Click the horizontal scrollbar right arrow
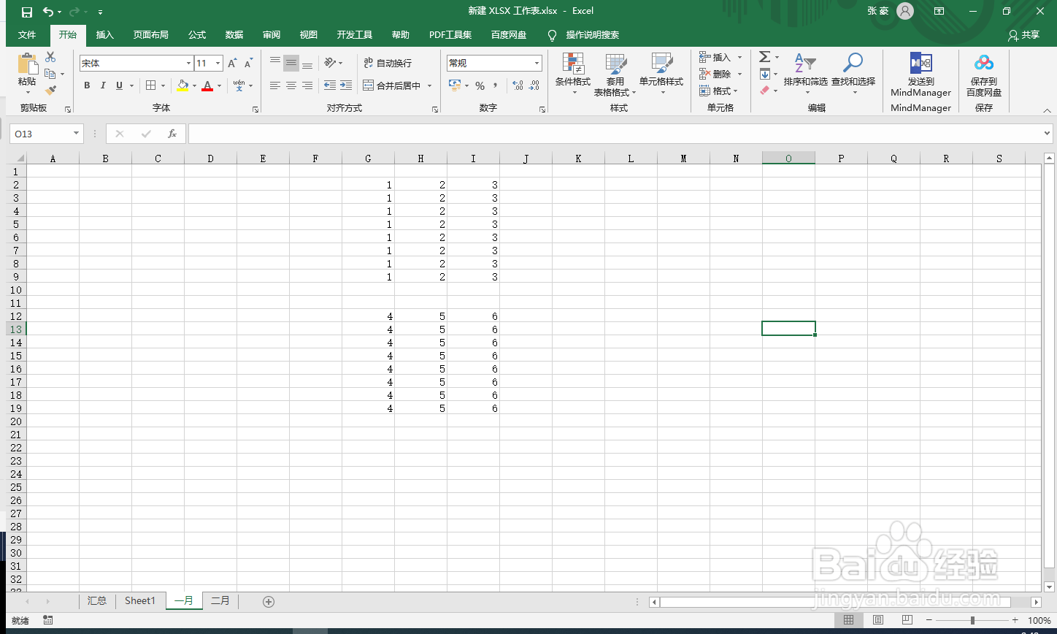 [1036, 602]
